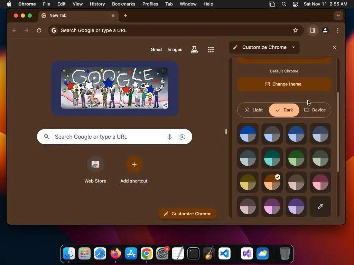Open Search Labs flask icon
The width and height of the screenshot is (354, 265).
click(194, 50)
